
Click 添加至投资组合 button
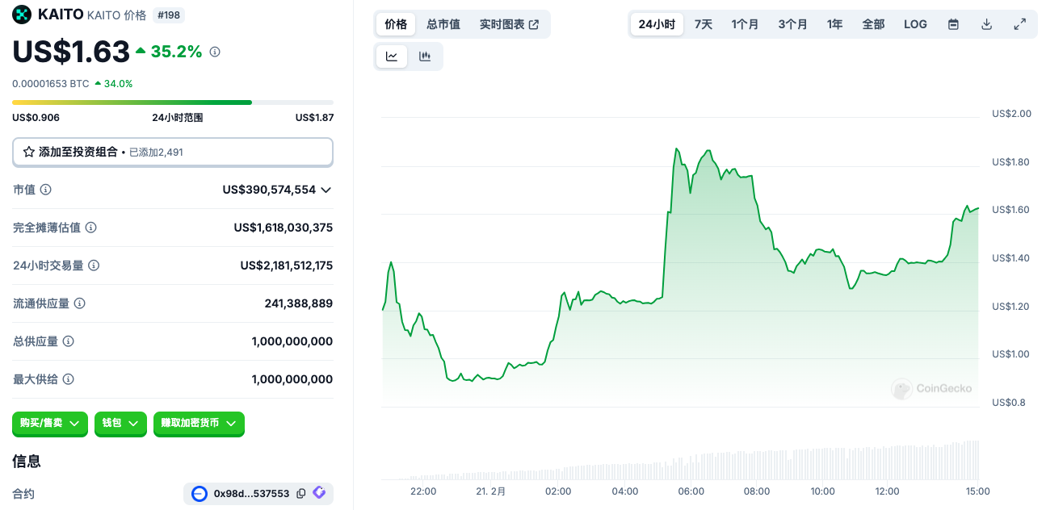pos(172,152)
